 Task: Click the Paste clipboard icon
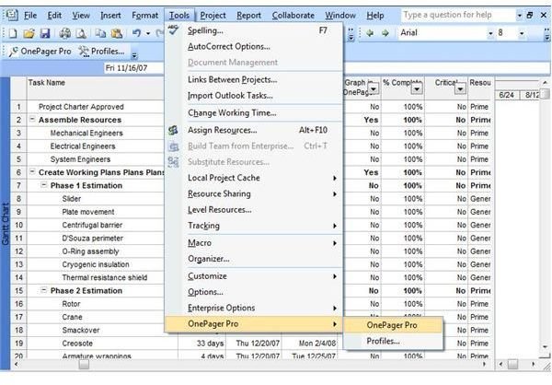click(x=117, y=33)
